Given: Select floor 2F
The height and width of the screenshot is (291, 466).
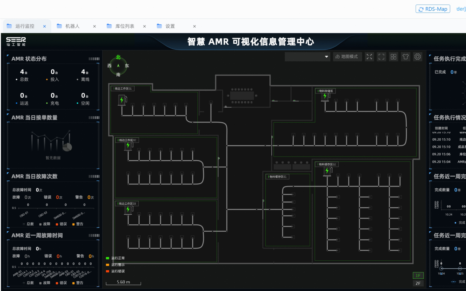Looking at the screenshot, I should click(418, 283).
